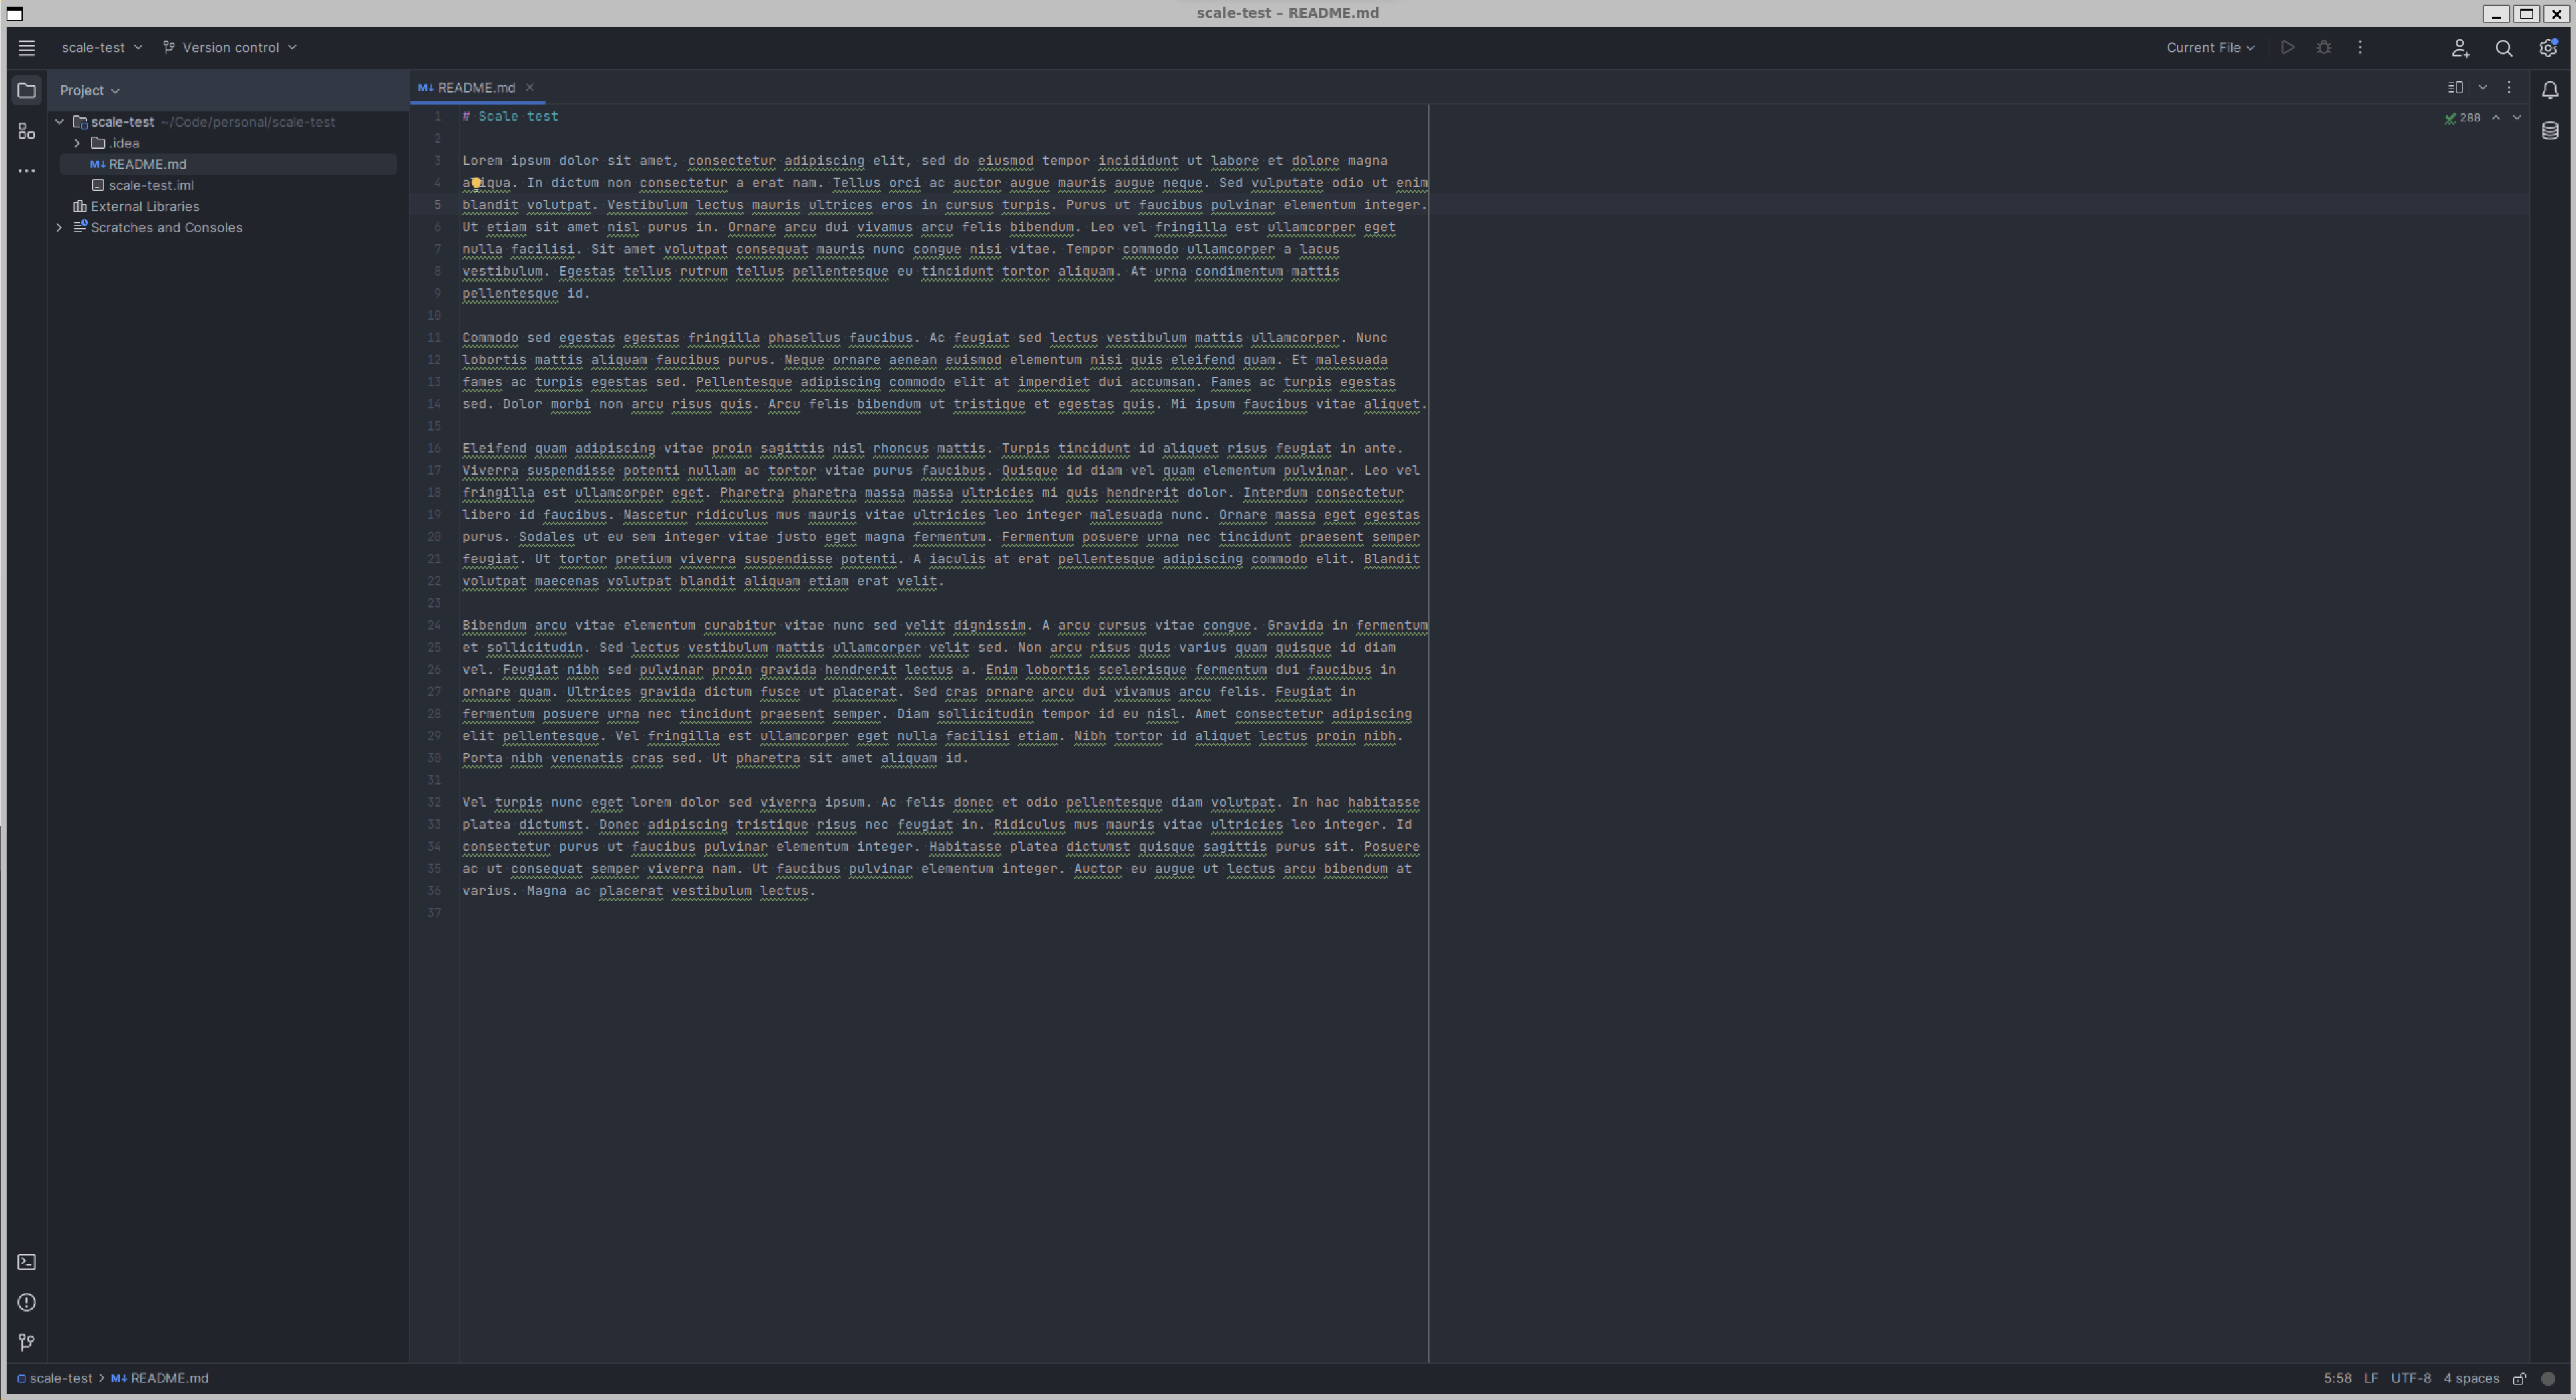Open the Problems tool window icon
Viewport: 2576px width, 1400px height.
[x=27, y=1302]
